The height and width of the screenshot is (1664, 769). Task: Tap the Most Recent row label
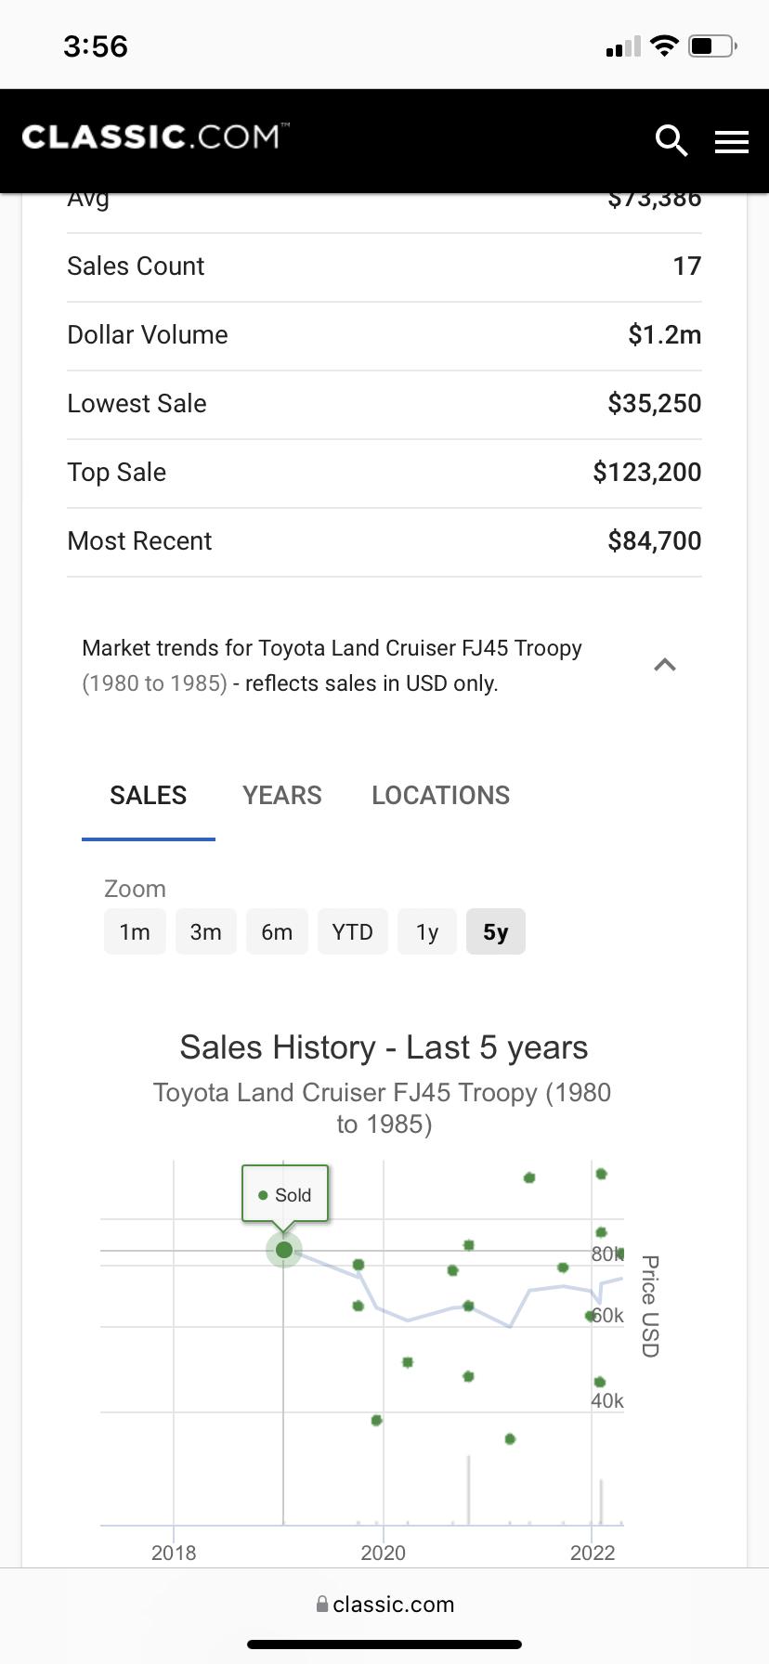tap(140, 541)
